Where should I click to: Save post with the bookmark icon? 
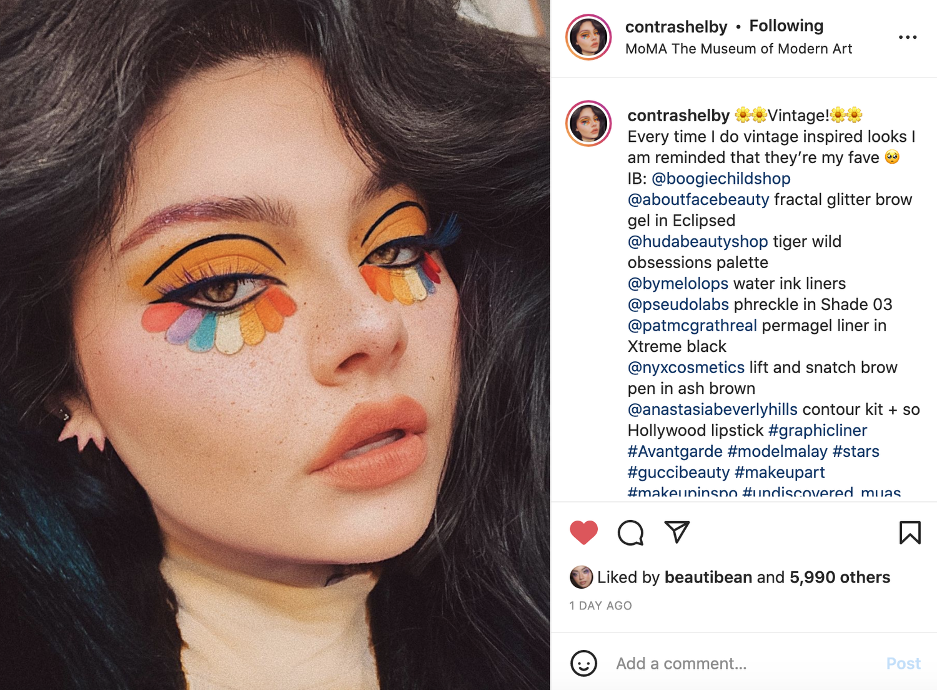pyautogui.click(x=910, y=532)
